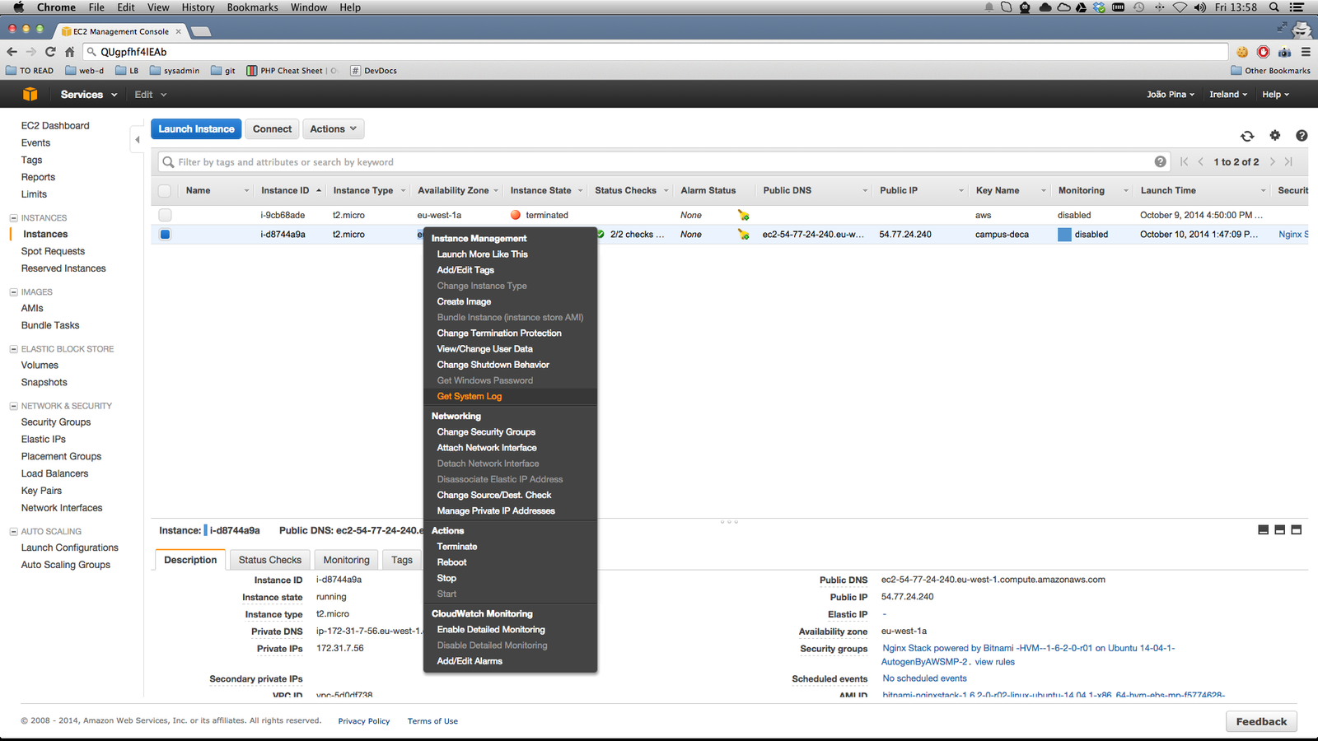Open the Terms of Use link
Image resolution: width=1318 pixels, height=741 pixels.
click(x=432, y=721)
